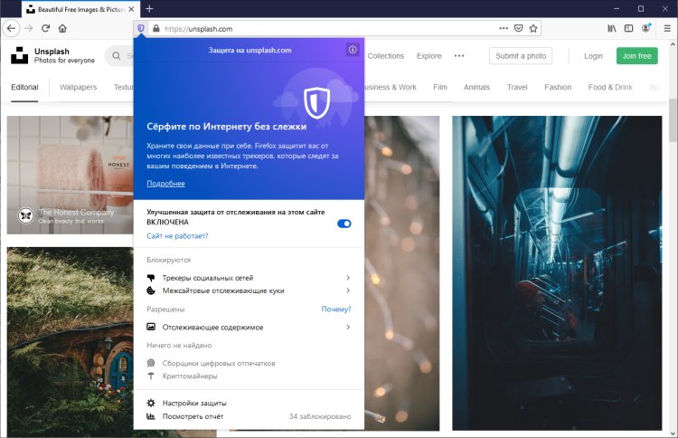The width and height of the screenshot is (678, 438).
Task: Click the search magnifier icon on Unsplash
Action: tap(117, 56)
